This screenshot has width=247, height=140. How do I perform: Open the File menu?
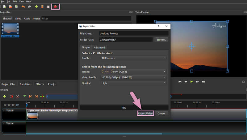tap(3, 2)
